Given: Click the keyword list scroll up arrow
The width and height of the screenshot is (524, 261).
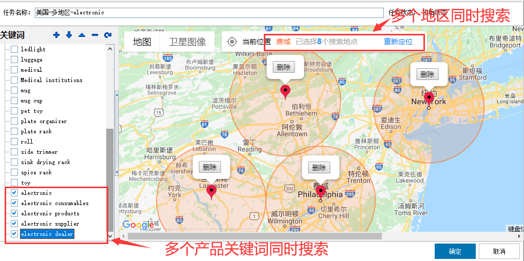Looking at the screenshot, I should (x=110, y=49).
